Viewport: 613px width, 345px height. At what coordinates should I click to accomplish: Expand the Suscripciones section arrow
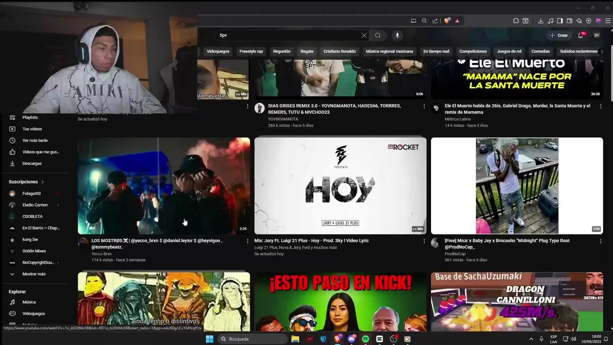point(42,182)
